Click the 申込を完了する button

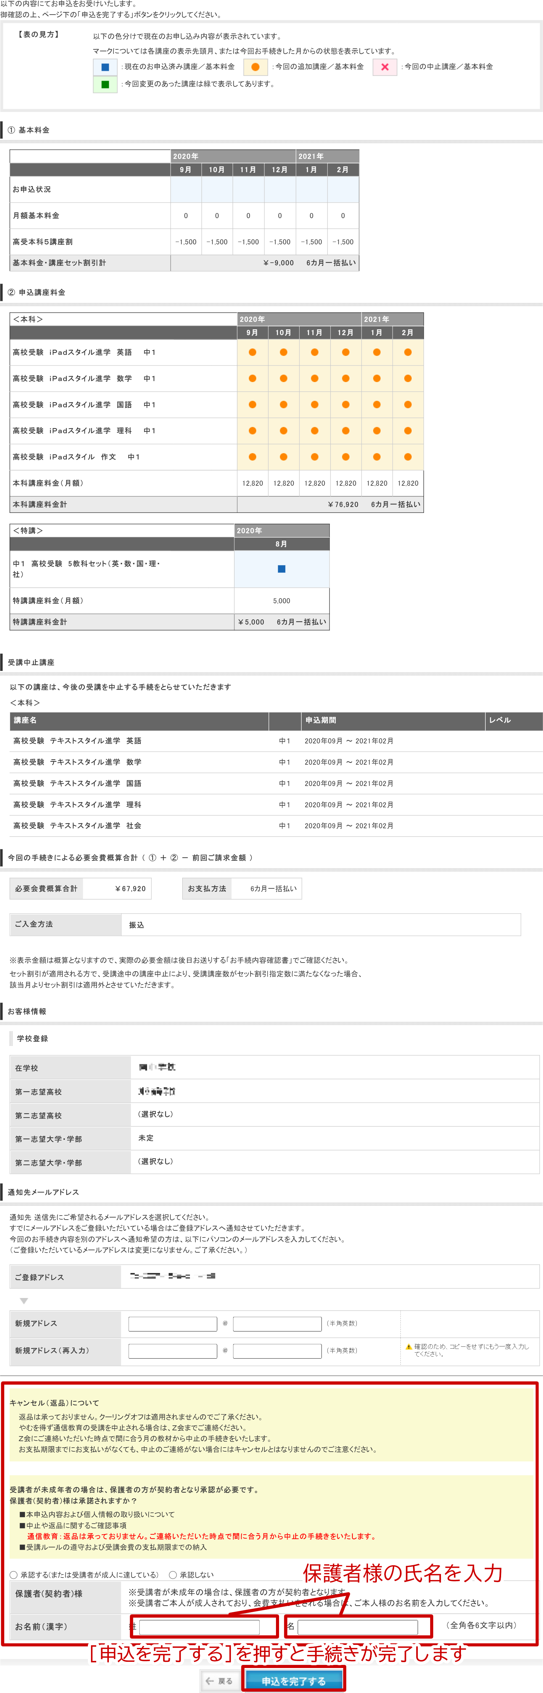coord(294,1681)
